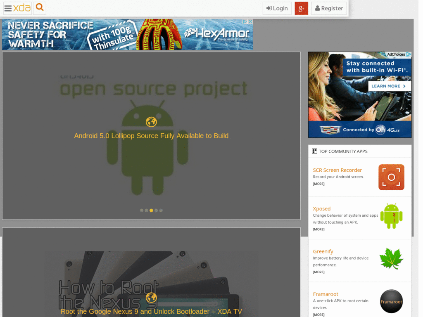Screen dimensions: 423x317
Task: Expand MORE under Greenify description
Action: point(318,272)
